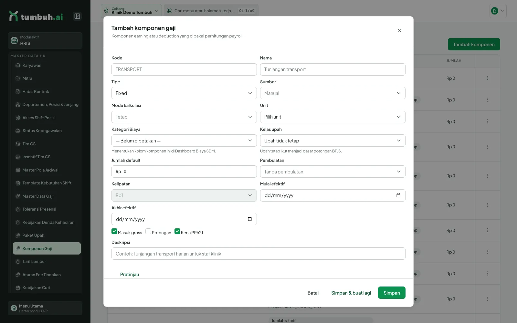This screenshot has height=323, width=517.
Task: Check the Potongan checkbox
Action: (148, 231)
